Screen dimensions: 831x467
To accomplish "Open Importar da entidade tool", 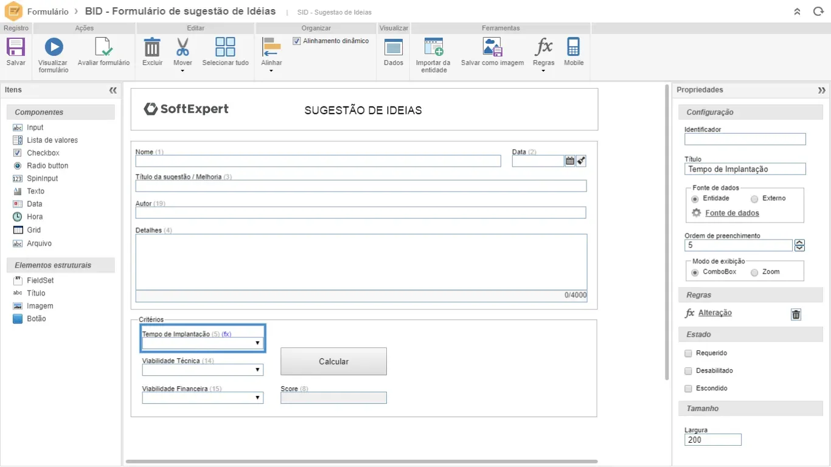I will click(433, 47).
